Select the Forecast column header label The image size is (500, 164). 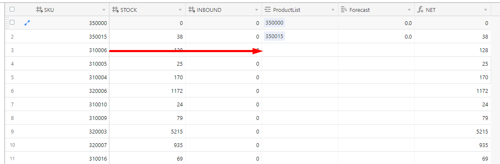(x=360, y=10)
